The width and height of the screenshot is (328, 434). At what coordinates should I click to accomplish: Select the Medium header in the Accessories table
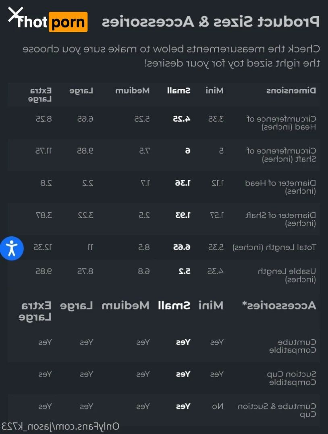pyautogui.click(x=125, y=305)
